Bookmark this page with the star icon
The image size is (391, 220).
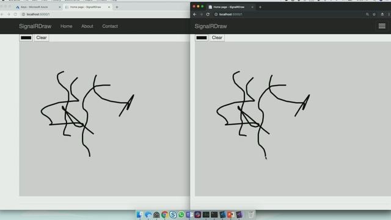[374, 15]
